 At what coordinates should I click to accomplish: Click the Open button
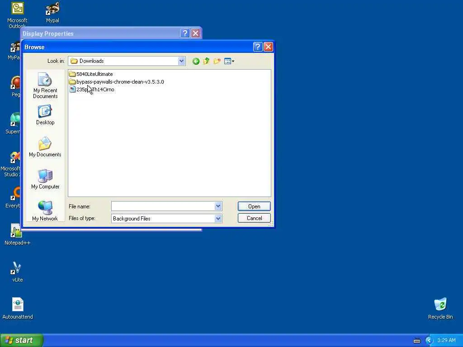coord(254,206)
